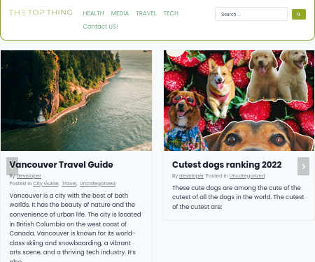Open the TRAVEL menu item
The image size is (315, 262).
click(146, 13)
